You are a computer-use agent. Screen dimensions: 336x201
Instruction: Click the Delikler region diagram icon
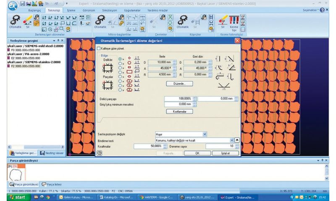point(108,68)
